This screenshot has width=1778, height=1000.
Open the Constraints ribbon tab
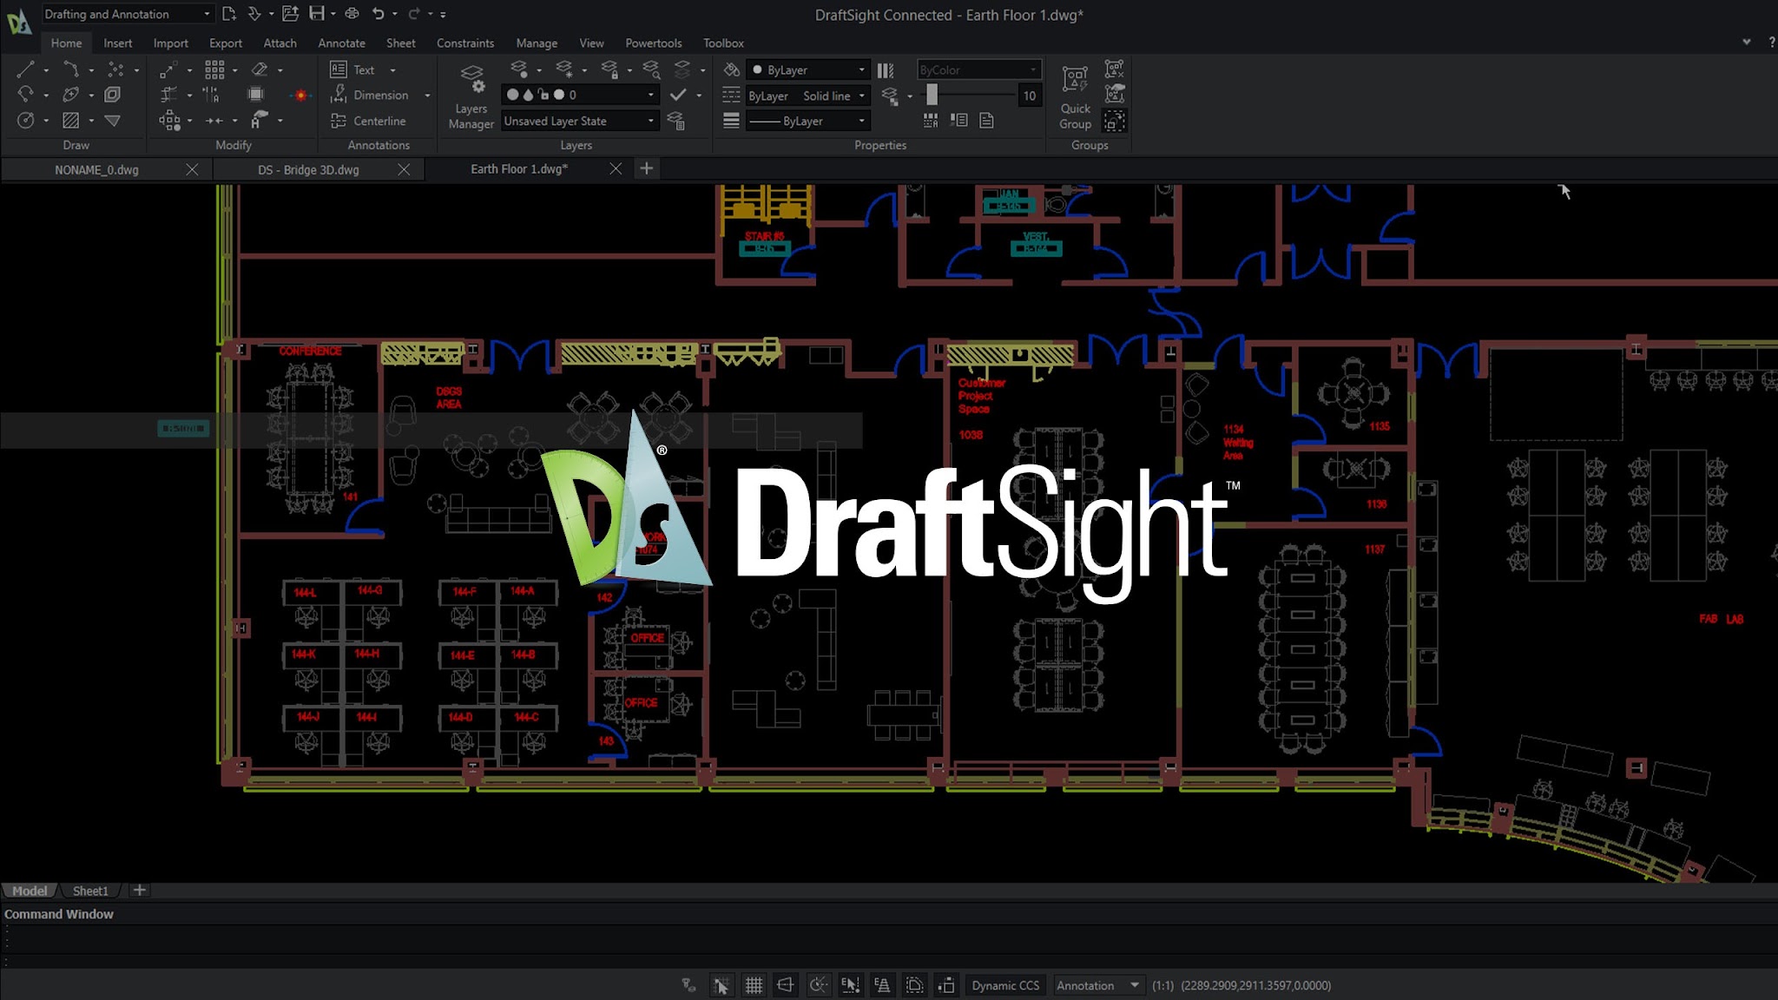(x=465, y=43)
